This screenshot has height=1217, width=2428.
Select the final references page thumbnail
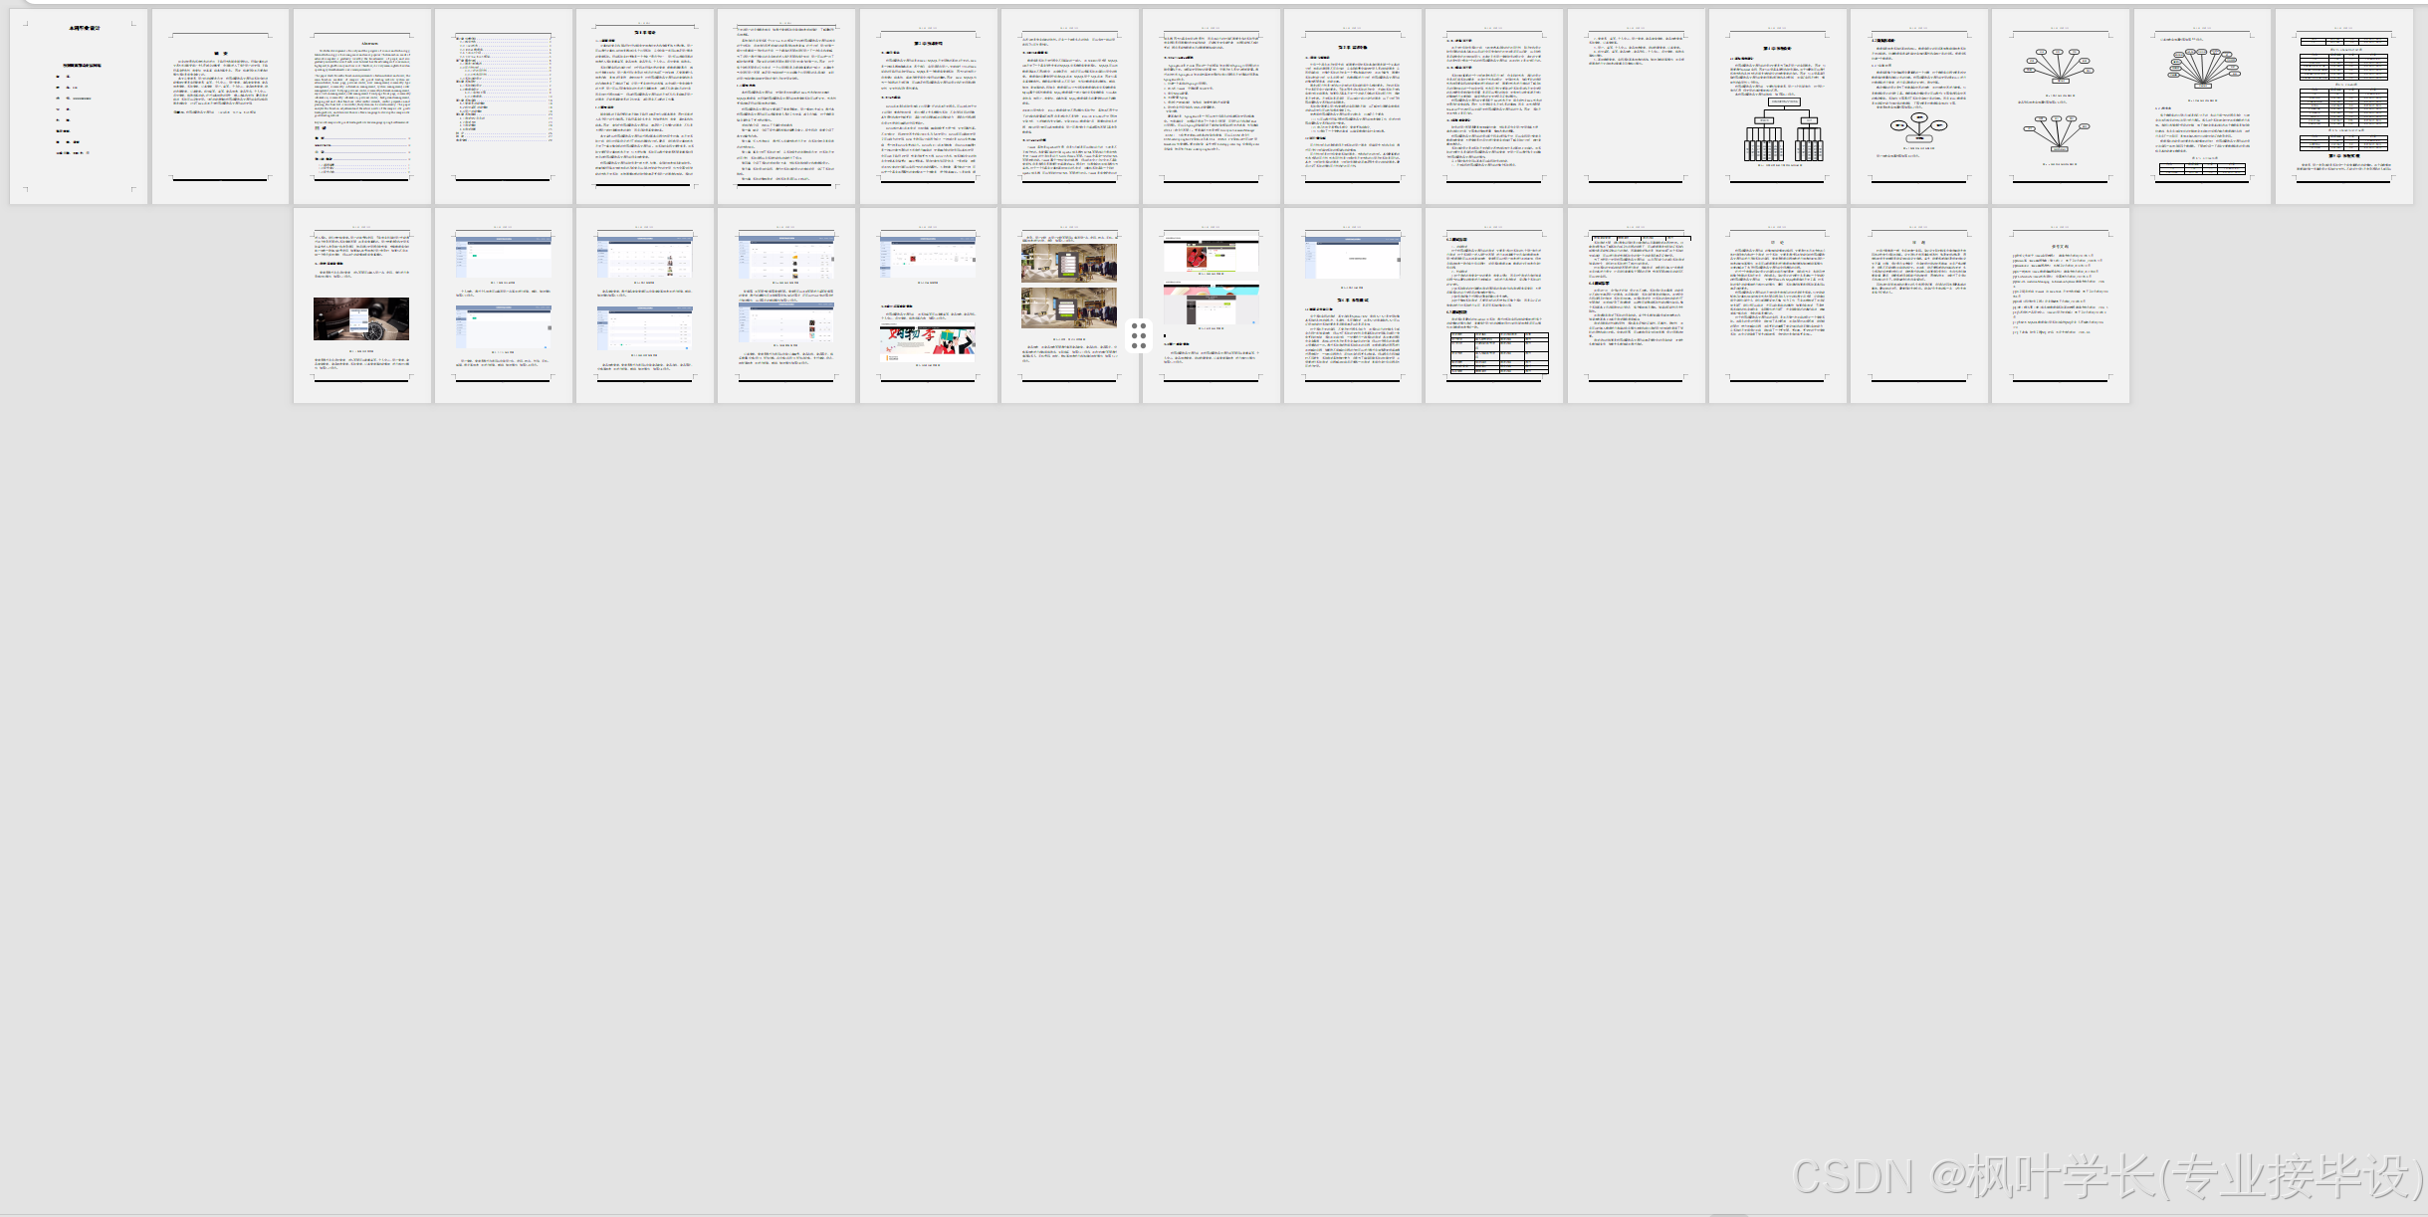click(x=2061, y=305)
